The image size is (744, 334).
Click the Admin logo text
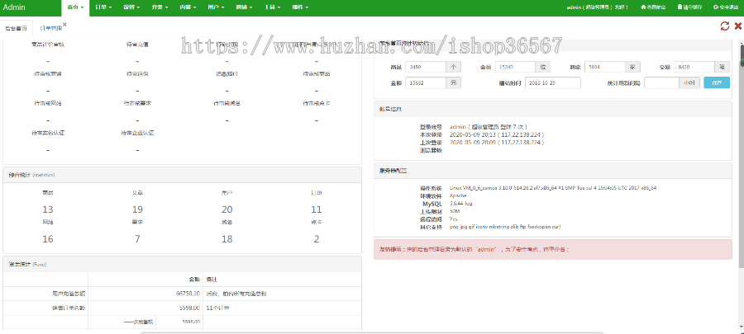(15, 7)
